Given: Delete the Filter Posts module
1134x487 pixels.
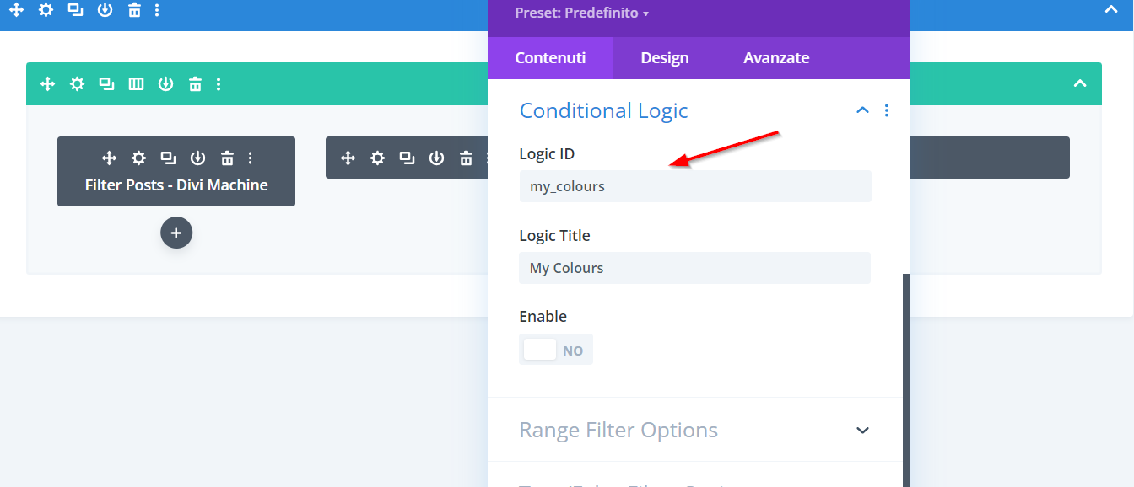Looking at the screenshot, I should (227, 158).
